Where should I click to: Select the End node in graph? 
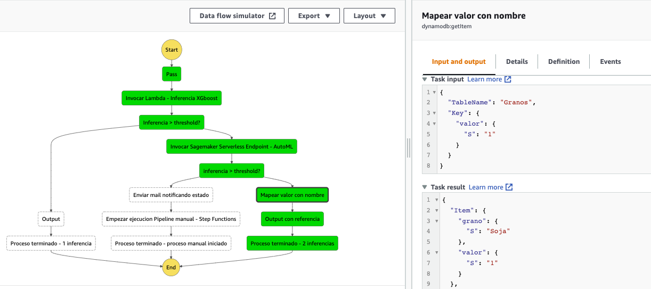pyautogui.click(x=171, y=268)
